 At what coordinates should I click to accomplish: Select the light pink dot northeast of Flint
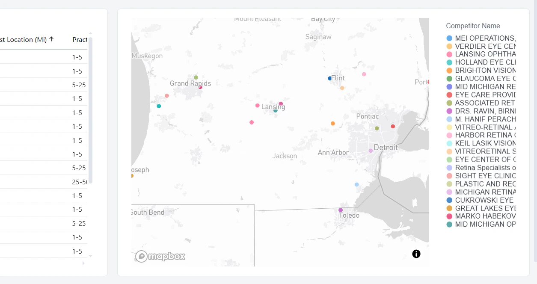click(x=364, y=74)
